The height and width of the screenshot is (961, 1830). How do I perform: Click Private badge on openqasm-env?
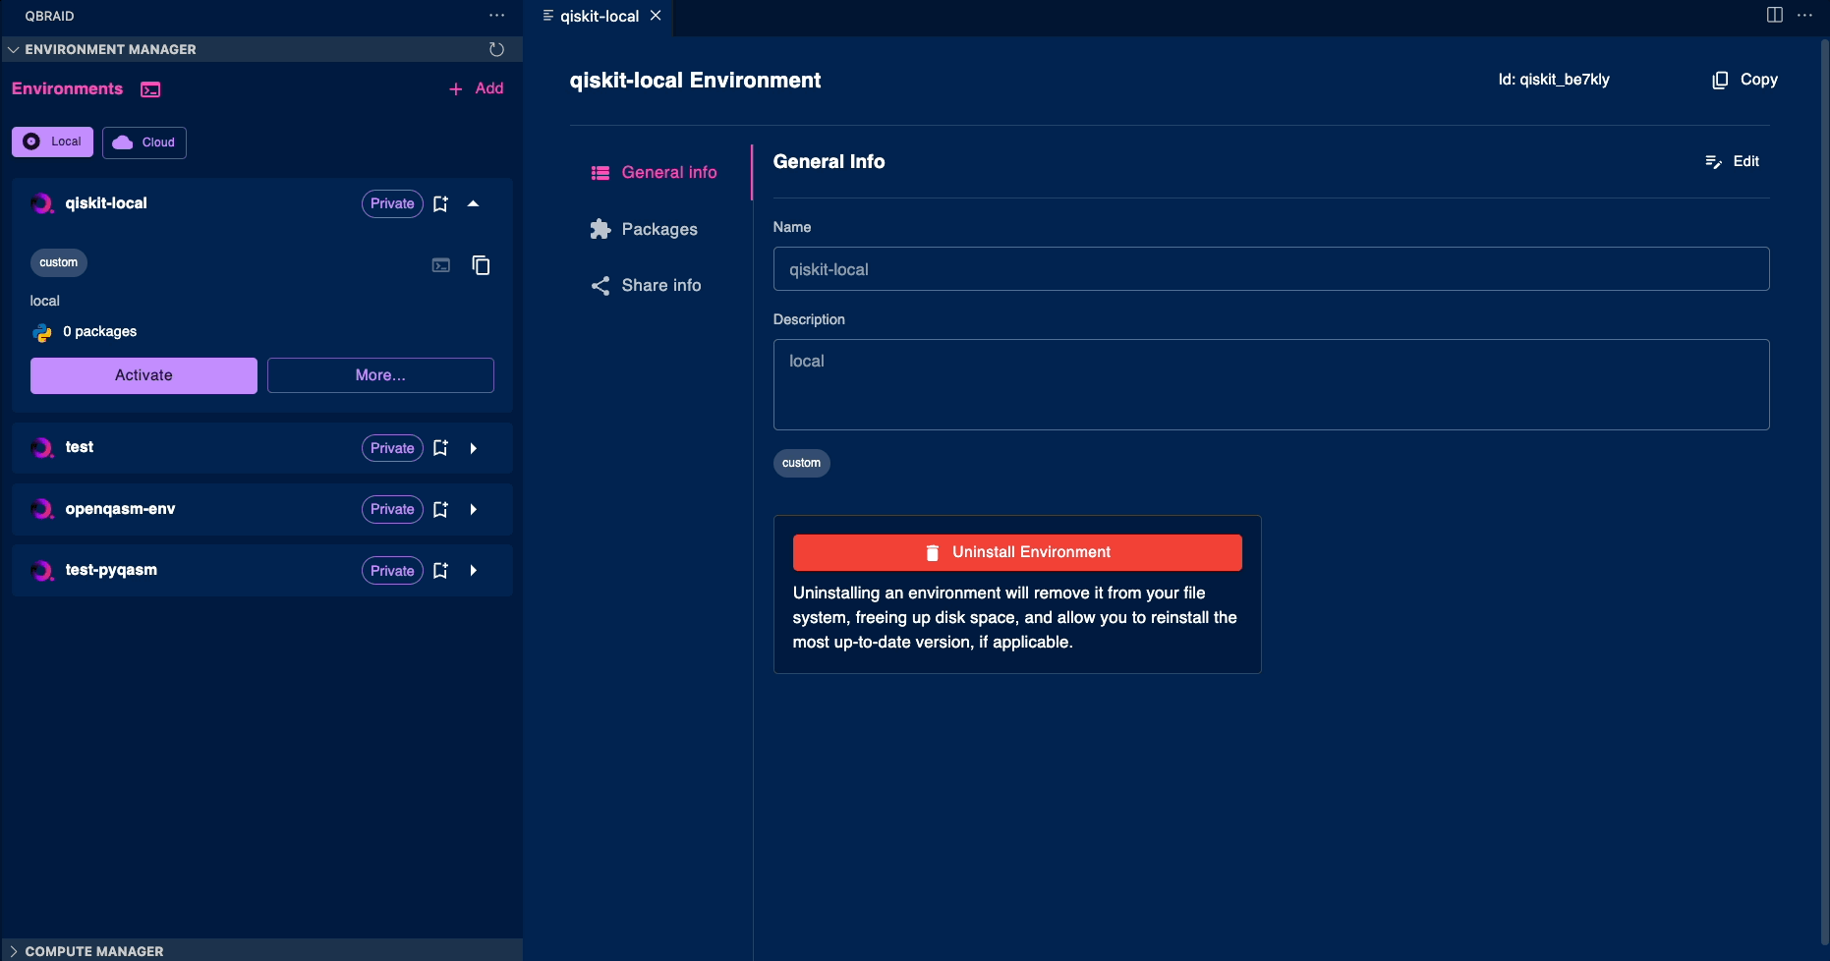392,509
